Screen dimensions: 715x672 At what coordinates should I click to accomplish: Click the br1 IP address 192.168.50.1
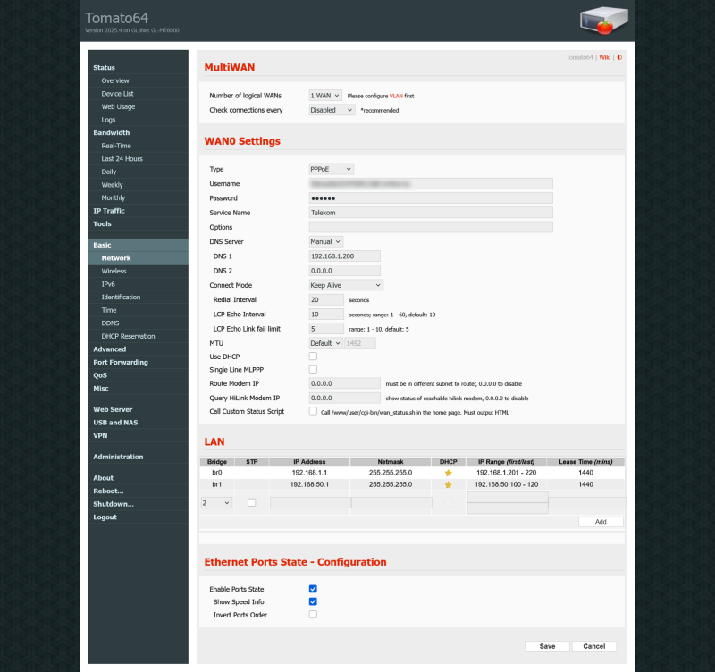tap(309, 484)
